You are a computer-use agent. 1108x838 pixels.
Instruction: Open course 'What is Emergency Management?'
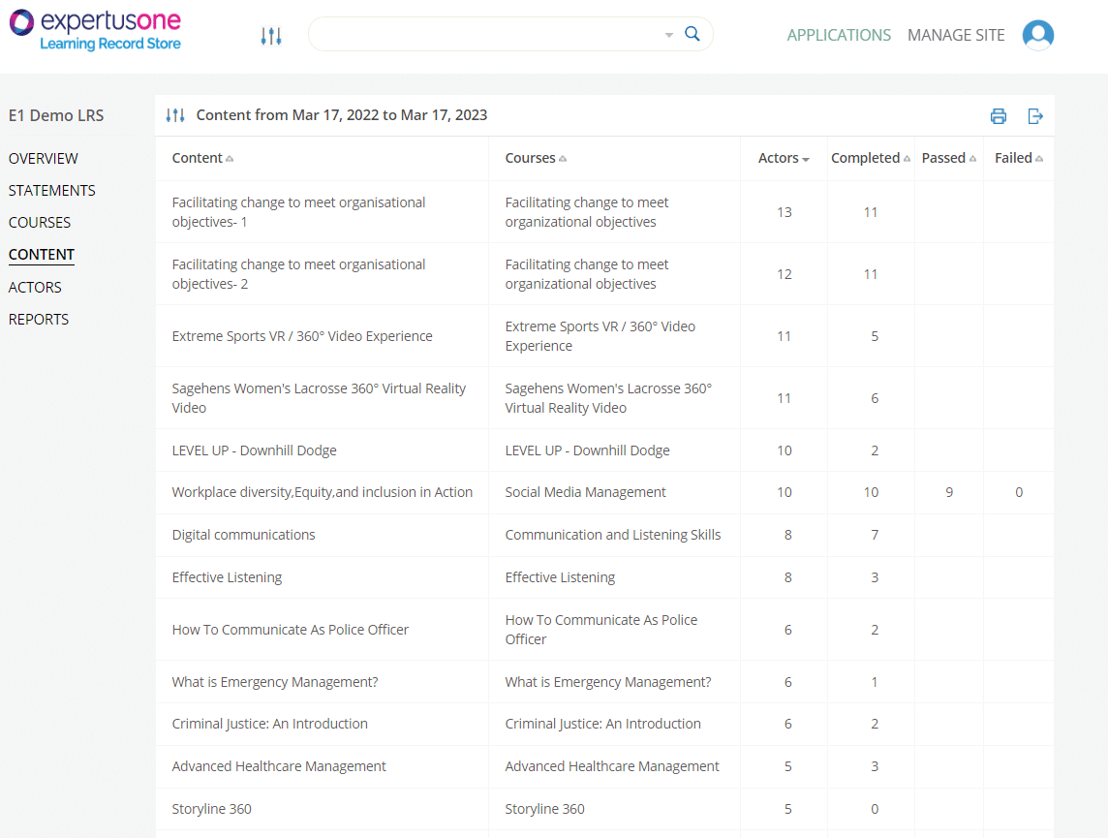click(x=607, y=682)
